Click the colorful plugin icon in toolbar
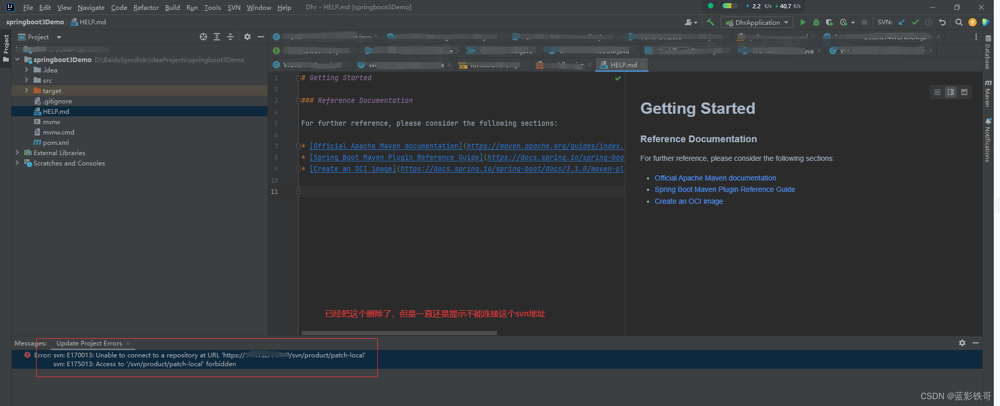Viewport: 1000px width, 406px height. tap(986, 22)
